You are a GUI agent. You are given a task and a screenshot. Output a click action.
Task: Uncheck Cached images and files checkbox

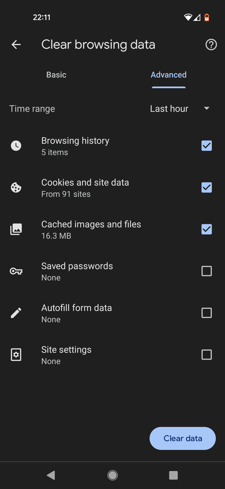[207, 229]
